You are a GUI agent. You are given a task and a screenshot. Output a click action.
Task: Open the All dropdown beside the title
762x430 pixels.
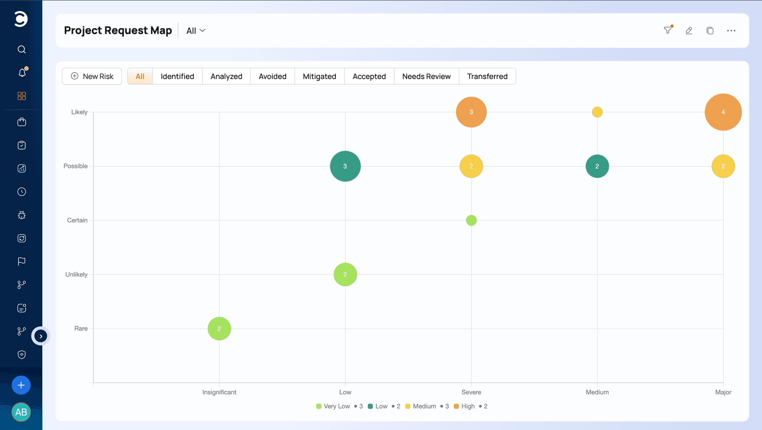pos(196,30)
